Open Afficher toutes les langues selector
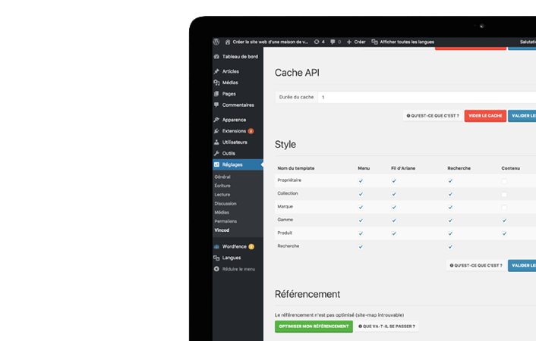This screenshot has width=536, height=341. coord(403,42)
